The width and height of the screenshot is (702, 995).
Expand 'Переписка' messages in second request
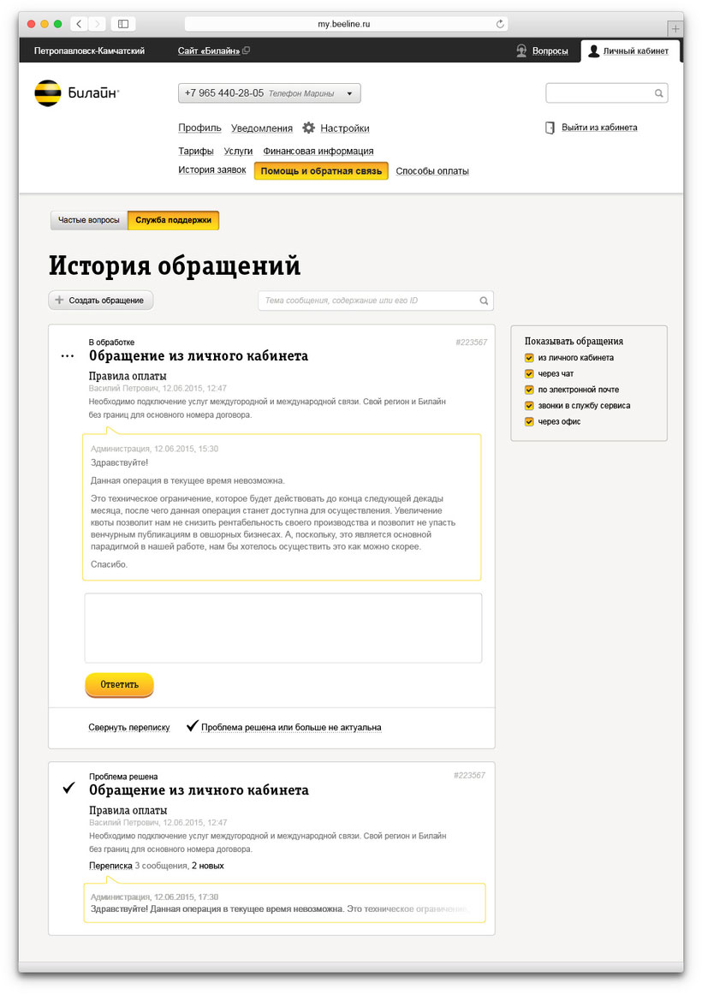(110, 866)
